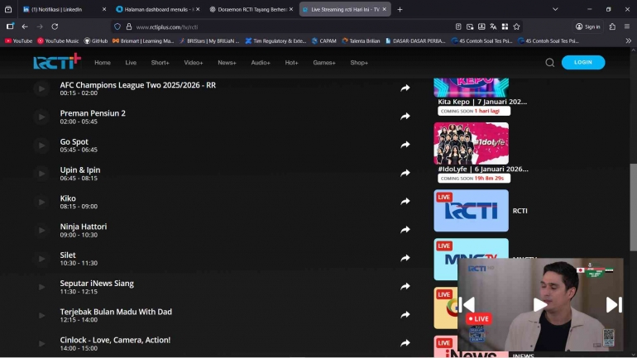Open the Video+ menu item
The image size is (637, 358).
pos(194,63)
